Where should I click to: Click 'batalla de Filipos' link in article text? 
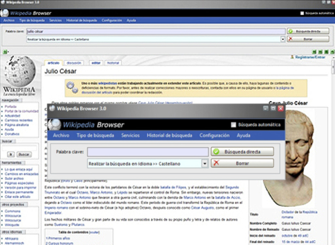173,187
